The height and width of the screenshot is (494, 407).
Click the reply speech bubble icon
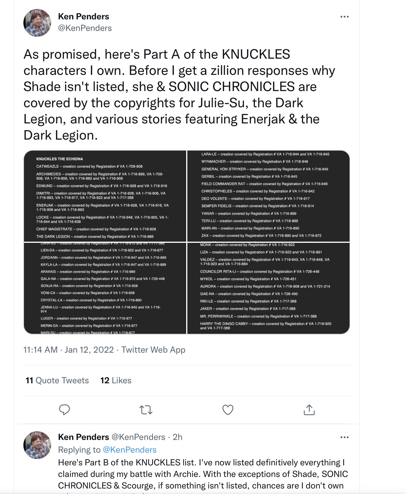(64, 410)
